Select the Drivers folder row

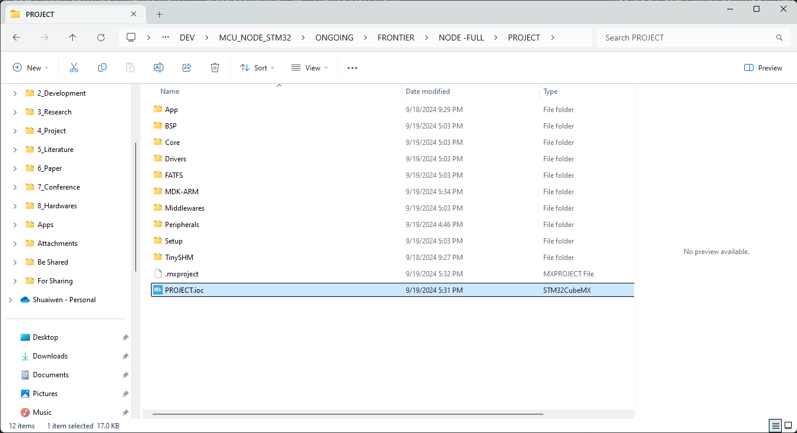pos(392,158)
